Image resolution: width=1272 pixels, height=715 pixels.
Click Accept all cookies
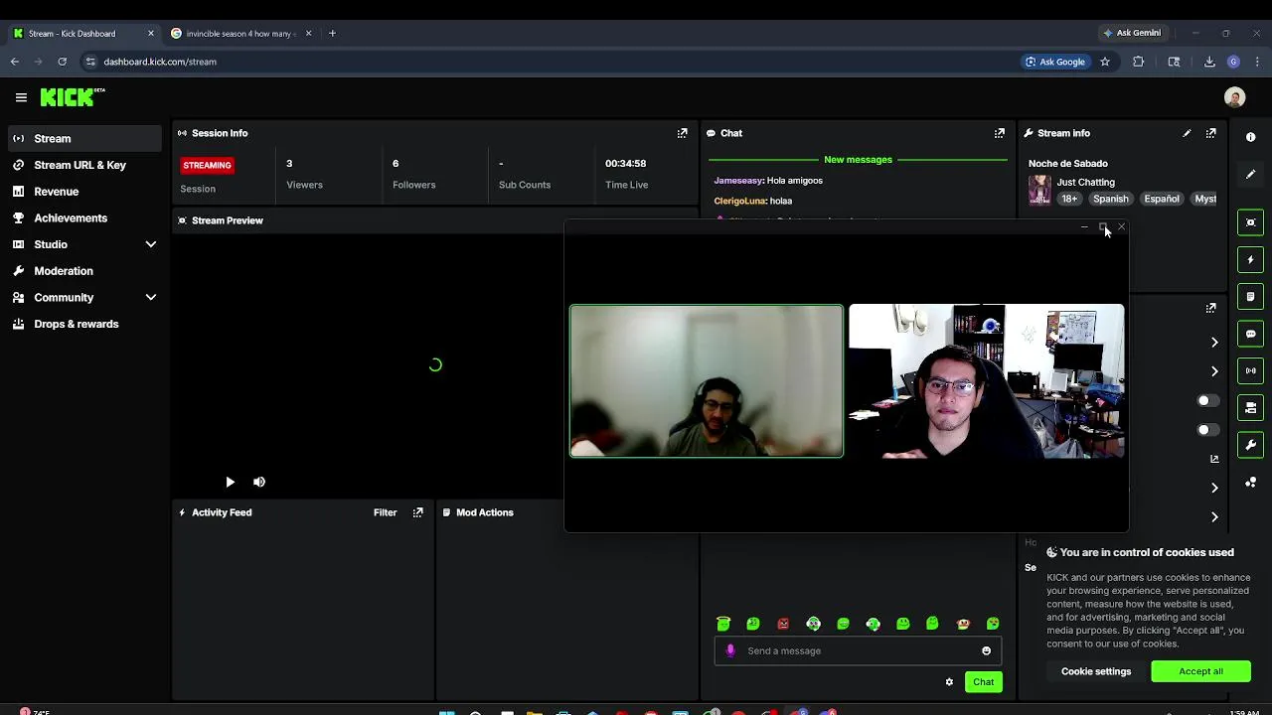click(x=1200, y=671)
